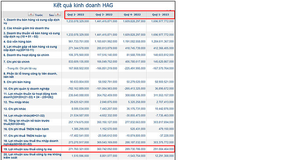Image resolution: width=302 pixels, height=160 pixels.
Task: Click row label '17. Chi phí thuế TNDN hoãn lại'
Action: 25,136
